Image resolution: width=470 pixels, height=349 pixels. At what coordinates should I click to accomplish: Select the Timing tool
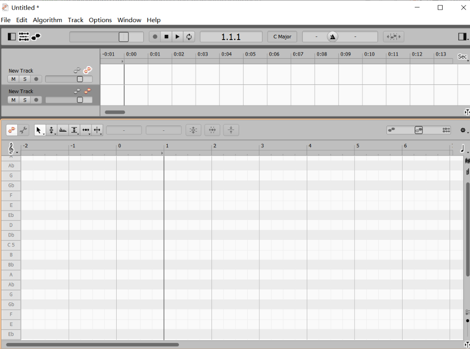pyautogui.click(x=86, y=130)
